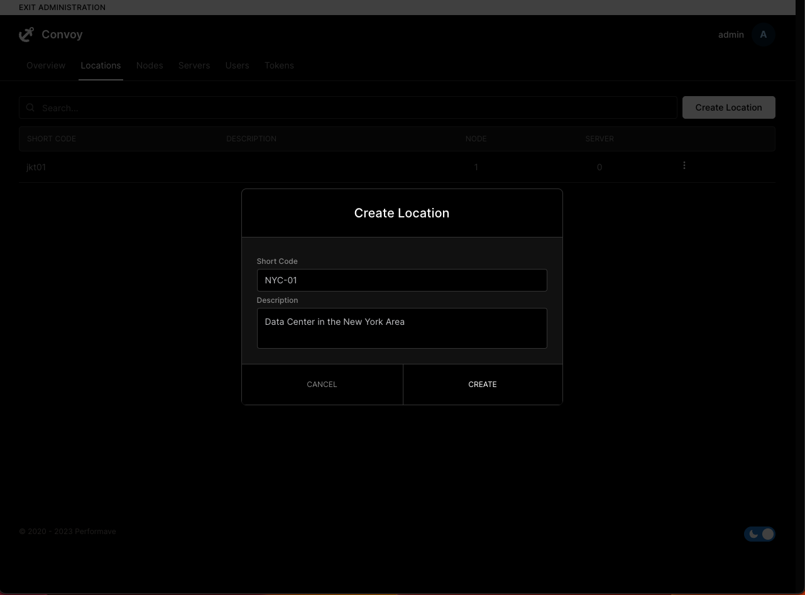Dismiss the dialog with CANCEL
The height and width of the screenshot is (595, 805).
[321, 384]
